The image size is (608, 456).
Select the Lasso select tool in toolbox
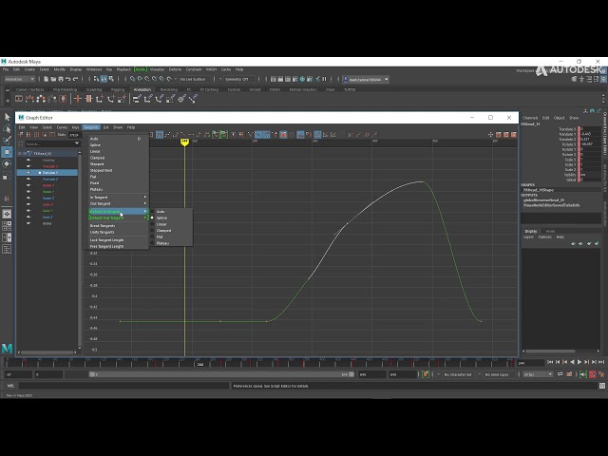tap(7, 129)
